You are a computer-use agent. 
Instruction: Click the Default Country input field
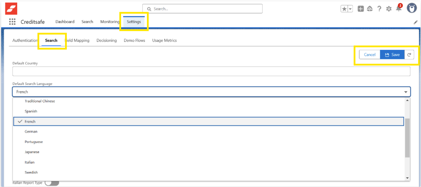tap(211, 71)
